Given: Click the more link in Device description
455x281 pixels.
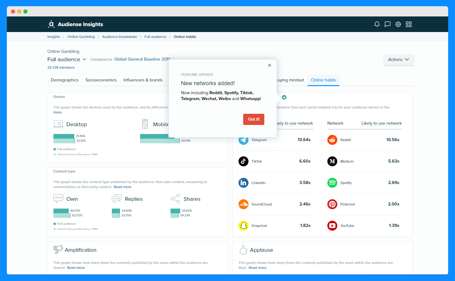Looking at the screenshot, I should point(57,112).
